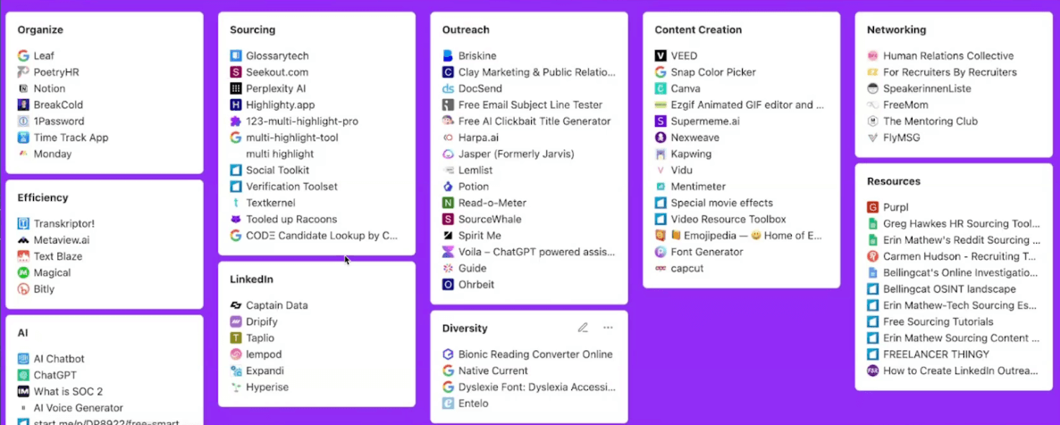Click the Bitly icon
1060x425 pixels.
23,288
